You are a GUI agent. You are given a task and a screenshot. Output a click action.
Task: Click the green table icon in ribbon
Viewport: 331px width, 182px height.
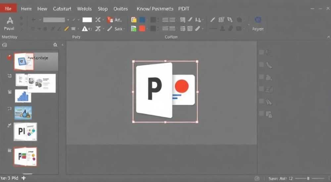click(134, 29)
